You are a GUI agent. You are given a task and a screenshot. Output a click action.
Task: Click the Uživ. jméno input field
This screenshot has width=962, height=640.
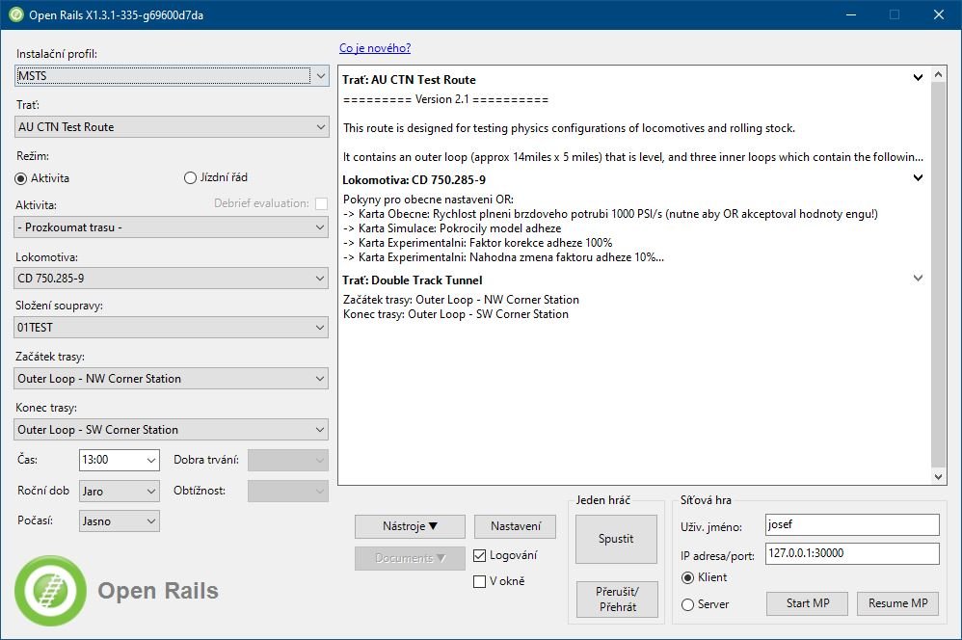(x=851, y=524)
